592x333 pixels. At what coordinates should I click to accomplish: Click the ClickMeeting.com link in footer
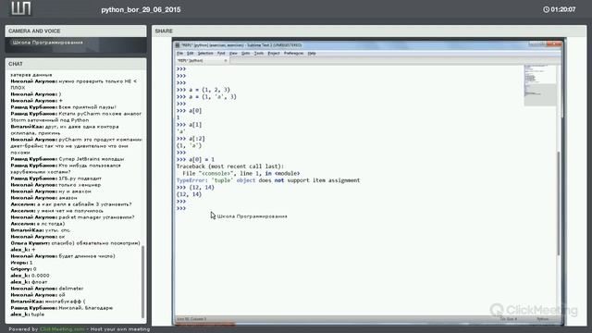(62, 329)
